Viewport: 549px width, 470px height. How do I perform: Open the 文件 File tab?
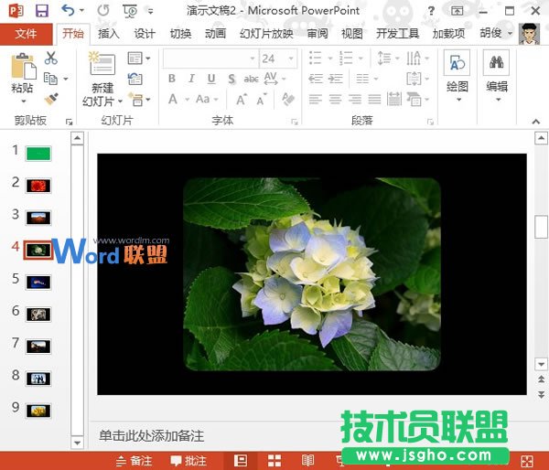(26, 34)
